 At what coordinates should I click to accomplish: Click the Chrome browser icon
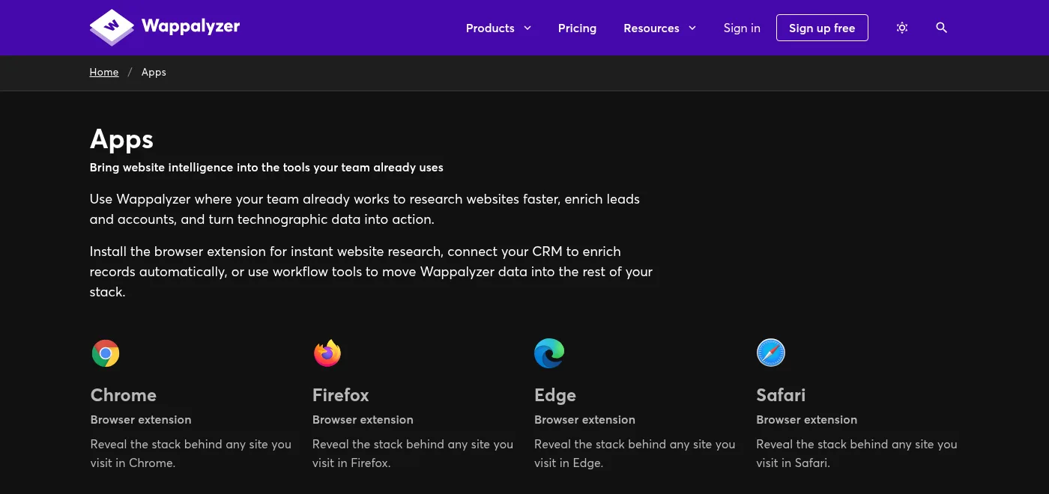pyautogui.click(x=106, y=353)
